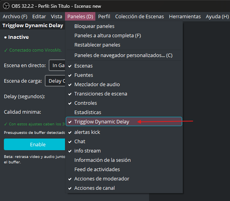Toggle the Escenas panel checkmark
Viewport: 230px width, 201px height.
[x=124, y=66]
